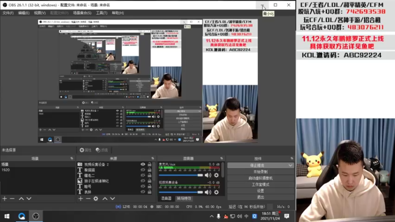Open the blue browser icon on the taskbar
The width and height of the screenshot is (395, 222).
[22, 216]
